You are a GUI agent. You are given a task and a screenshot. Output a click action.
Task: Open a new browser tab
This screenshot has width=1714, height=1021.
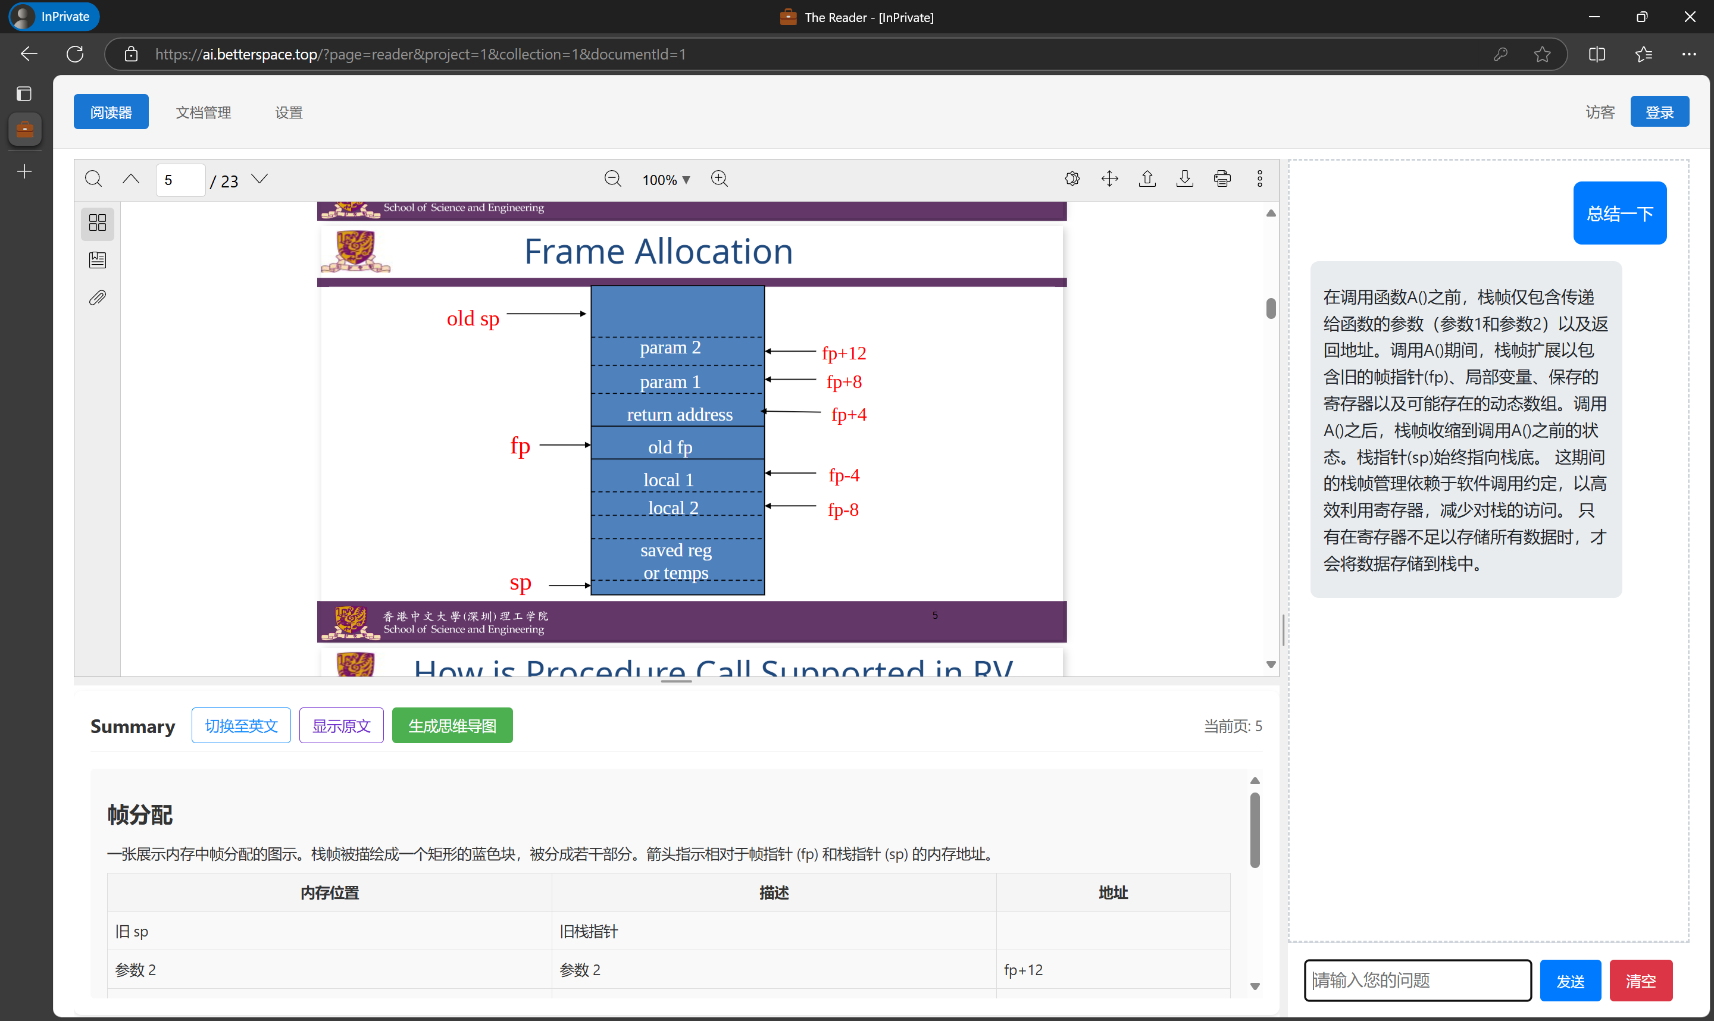pos(24,171)
